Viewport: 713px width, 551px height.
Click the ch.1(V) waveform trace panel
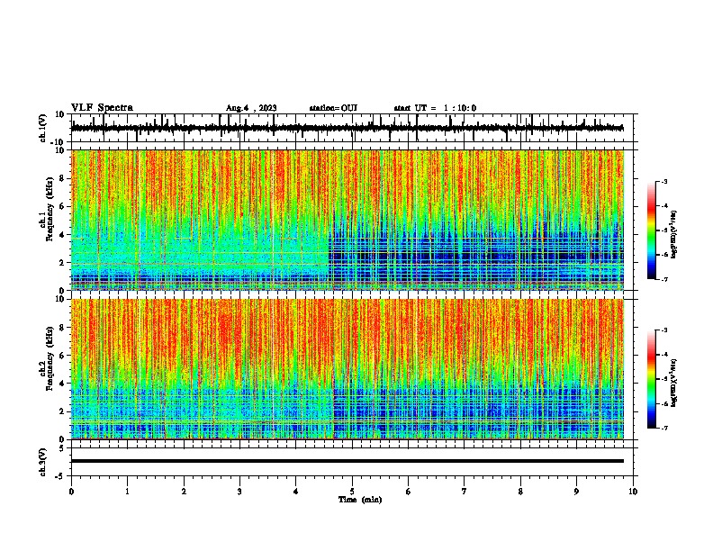(354, 128)
